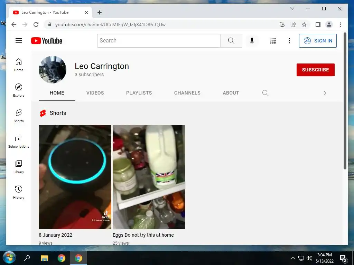Open the volume control in tray
Viewport: 354px width, 265px height.
coord(309,258)
